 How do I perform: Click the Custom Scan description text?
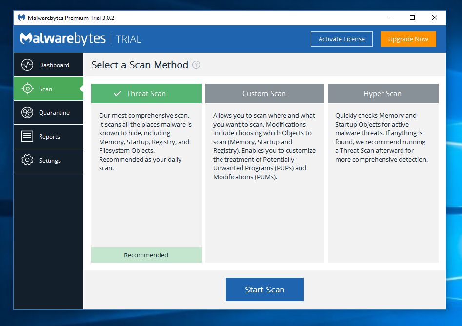point(264,146)
